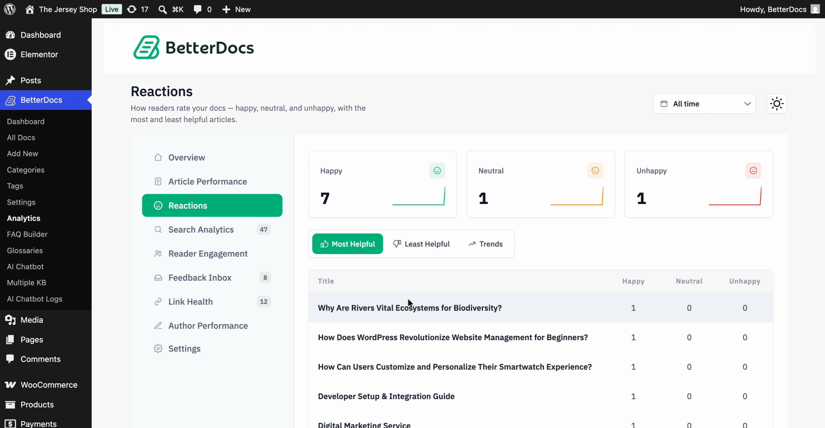Image resolution: width=825 pixels, height=428 pixels.
Task: Open Article Performance tab
Action: (x=212, y=181)
